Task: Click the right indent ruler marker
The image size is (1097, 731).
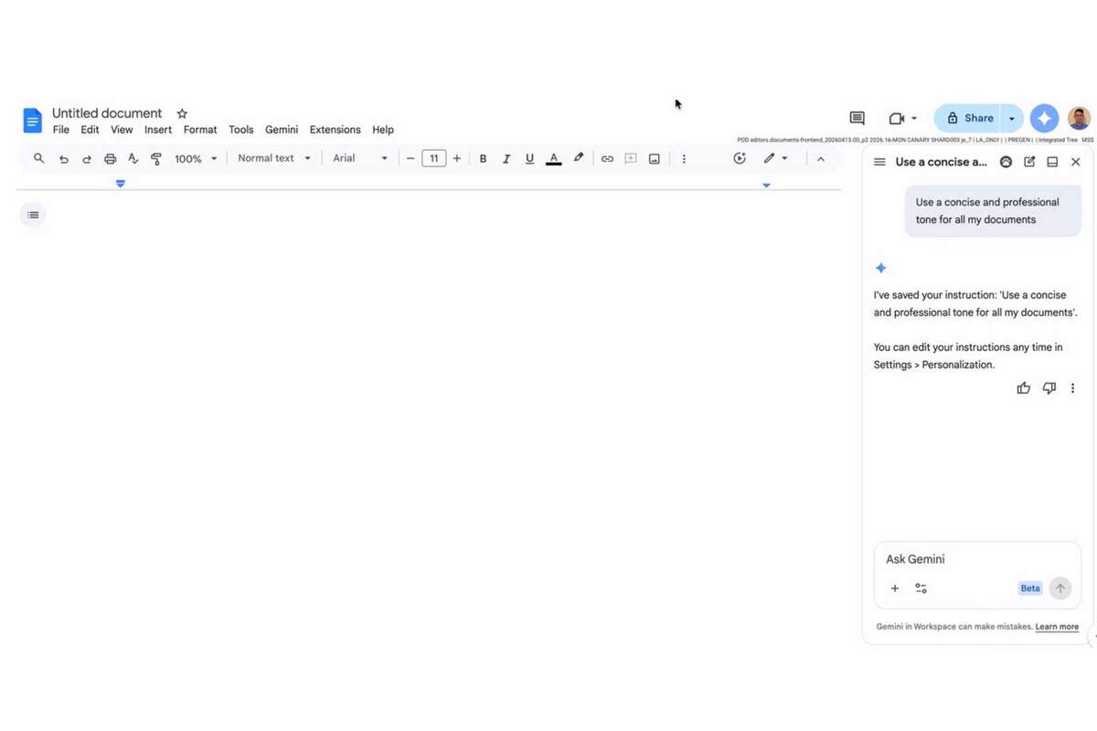Action: coord(766,185)
